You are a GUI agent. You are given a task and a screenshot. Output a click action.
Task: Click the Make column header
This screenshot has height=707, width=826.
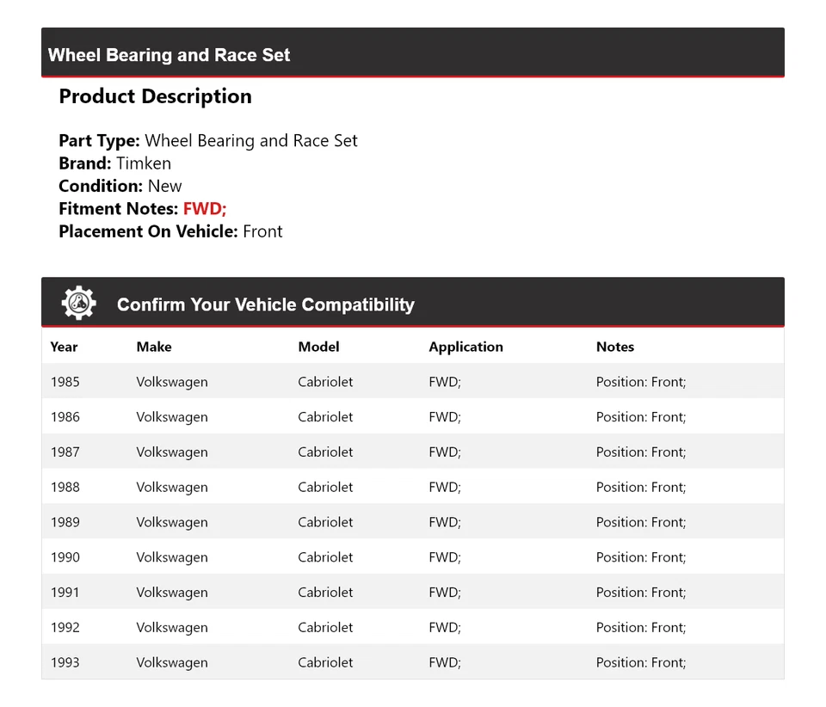tap(154, 347)
